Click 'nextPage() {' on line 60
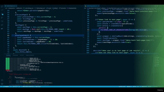 [x=20, y=25]
